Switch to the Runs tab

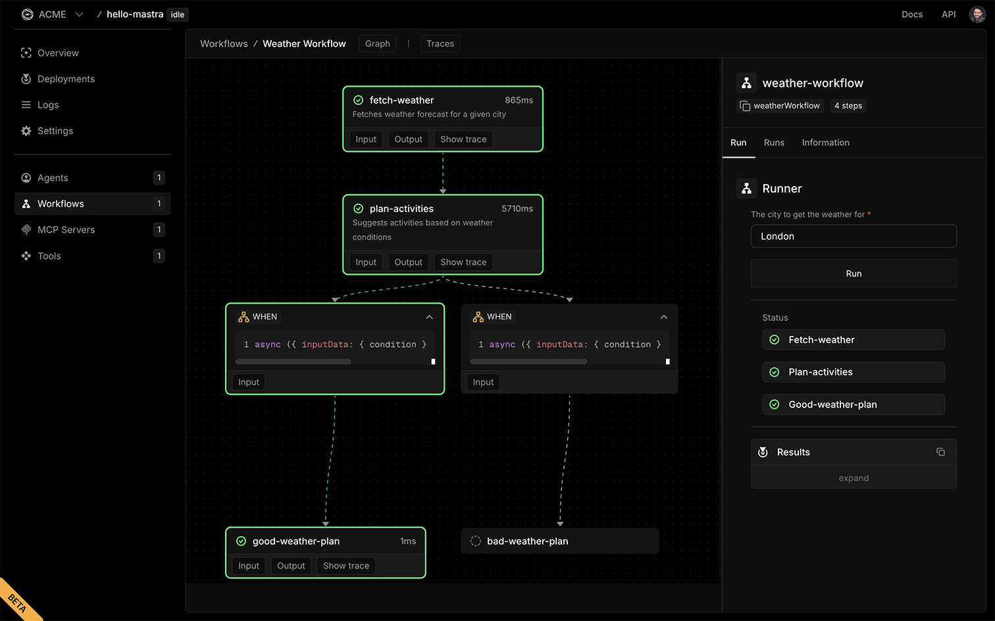click(x=774, y=143)
